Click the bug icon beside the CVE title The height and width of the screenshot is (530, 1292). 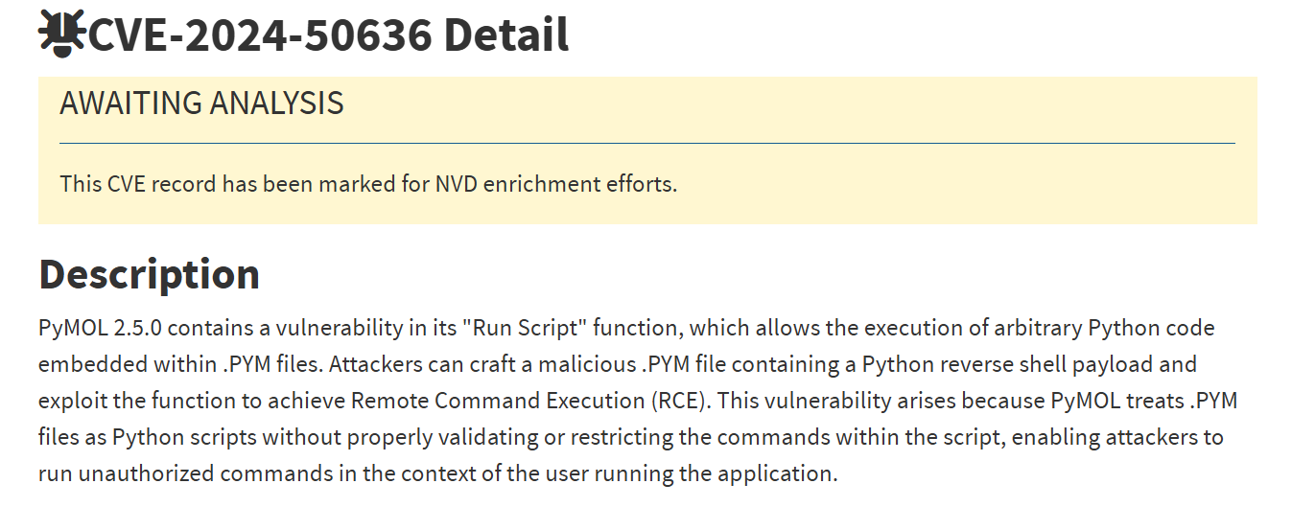61,33
